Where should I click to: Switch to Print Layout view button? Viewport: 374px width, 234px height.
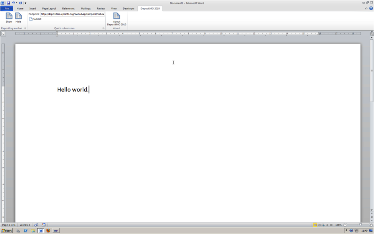coord(315,225)
